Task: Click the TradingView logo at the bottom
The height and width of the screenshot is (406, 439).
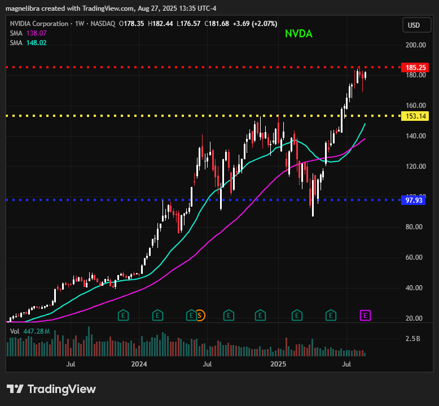Action: pos(51,389)
